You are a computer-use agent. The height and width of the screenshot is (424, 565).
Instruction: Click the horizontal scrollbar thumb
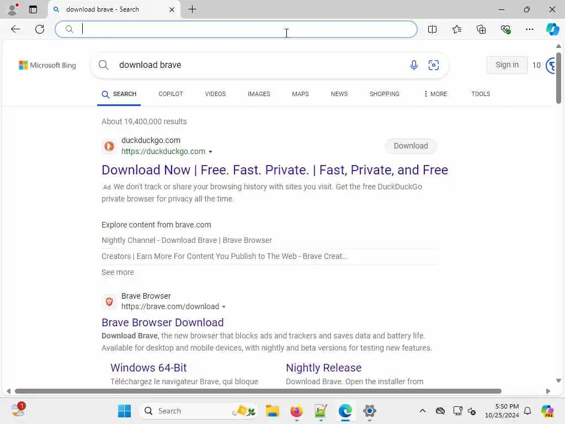(258, 391)
